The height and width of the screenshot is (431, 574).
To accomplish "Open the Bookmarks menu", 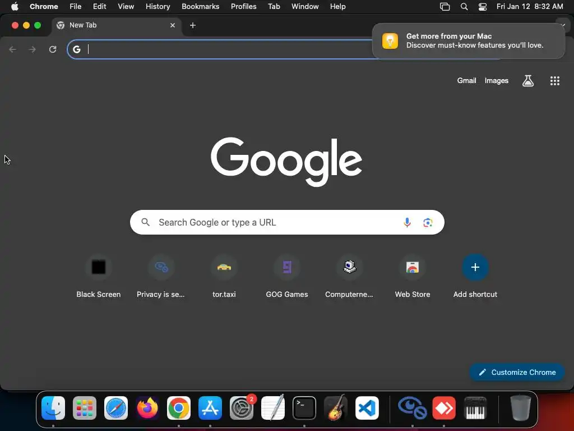I will click(x=200, y=6).
